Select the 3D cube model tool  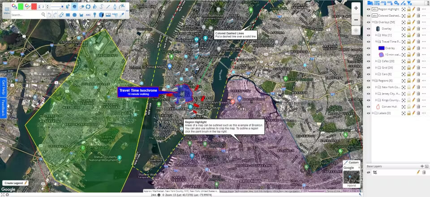101,15
